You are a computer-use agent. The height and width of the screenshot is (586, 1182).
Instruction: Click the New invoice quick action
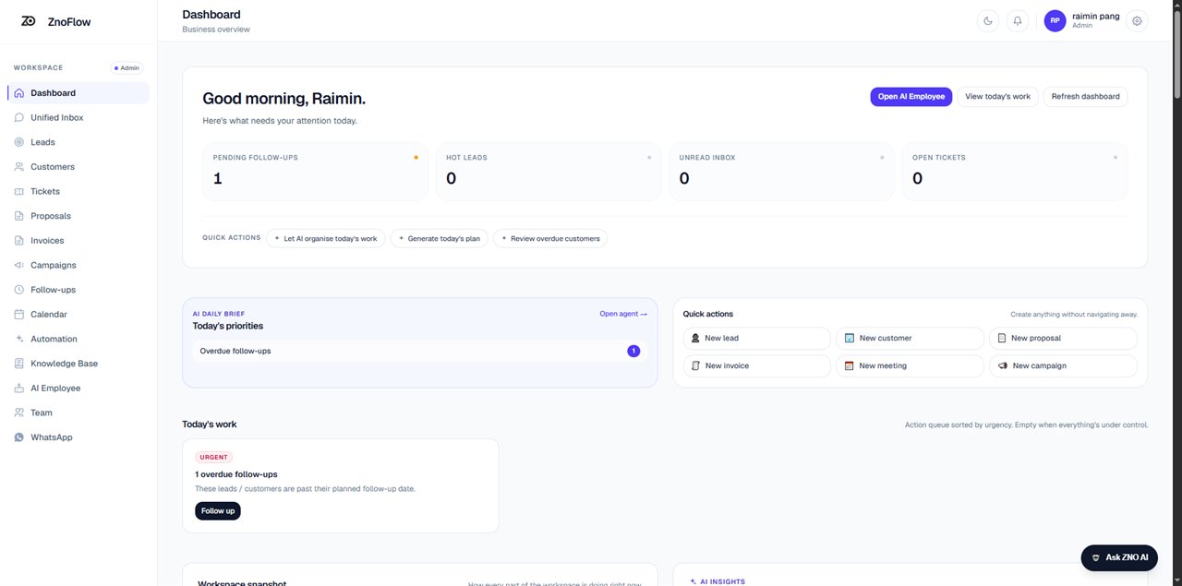click(757, 366)
